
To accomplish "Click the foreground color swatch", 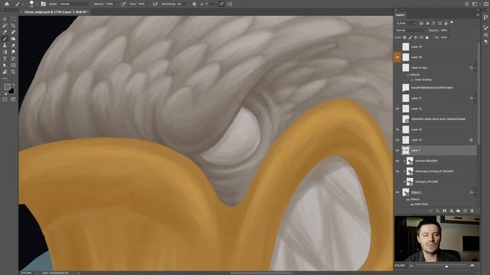I will [7, 86].
